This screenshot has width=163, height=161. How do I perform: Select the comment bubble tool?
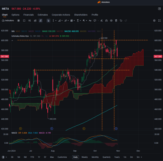coord(95,21)
